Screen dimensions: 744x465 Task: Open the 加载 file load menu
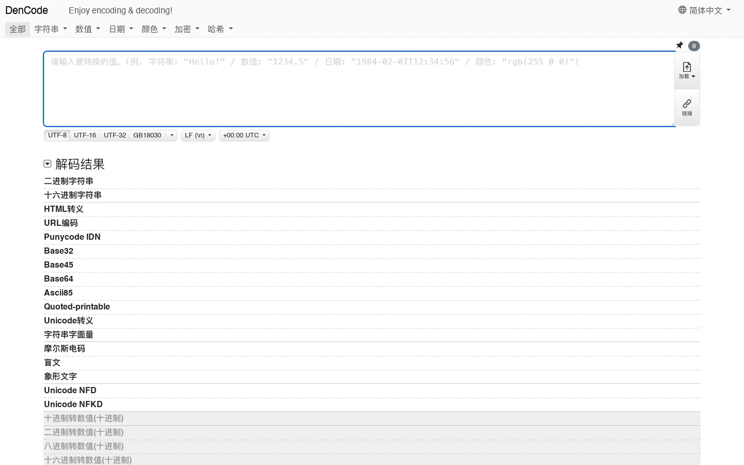[687, 71]
